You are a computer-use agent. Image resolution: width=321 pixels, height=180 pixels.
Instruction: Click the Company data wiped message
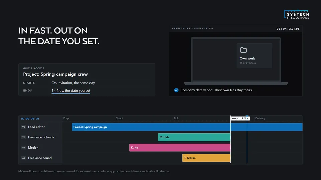[x=216, y=90]
